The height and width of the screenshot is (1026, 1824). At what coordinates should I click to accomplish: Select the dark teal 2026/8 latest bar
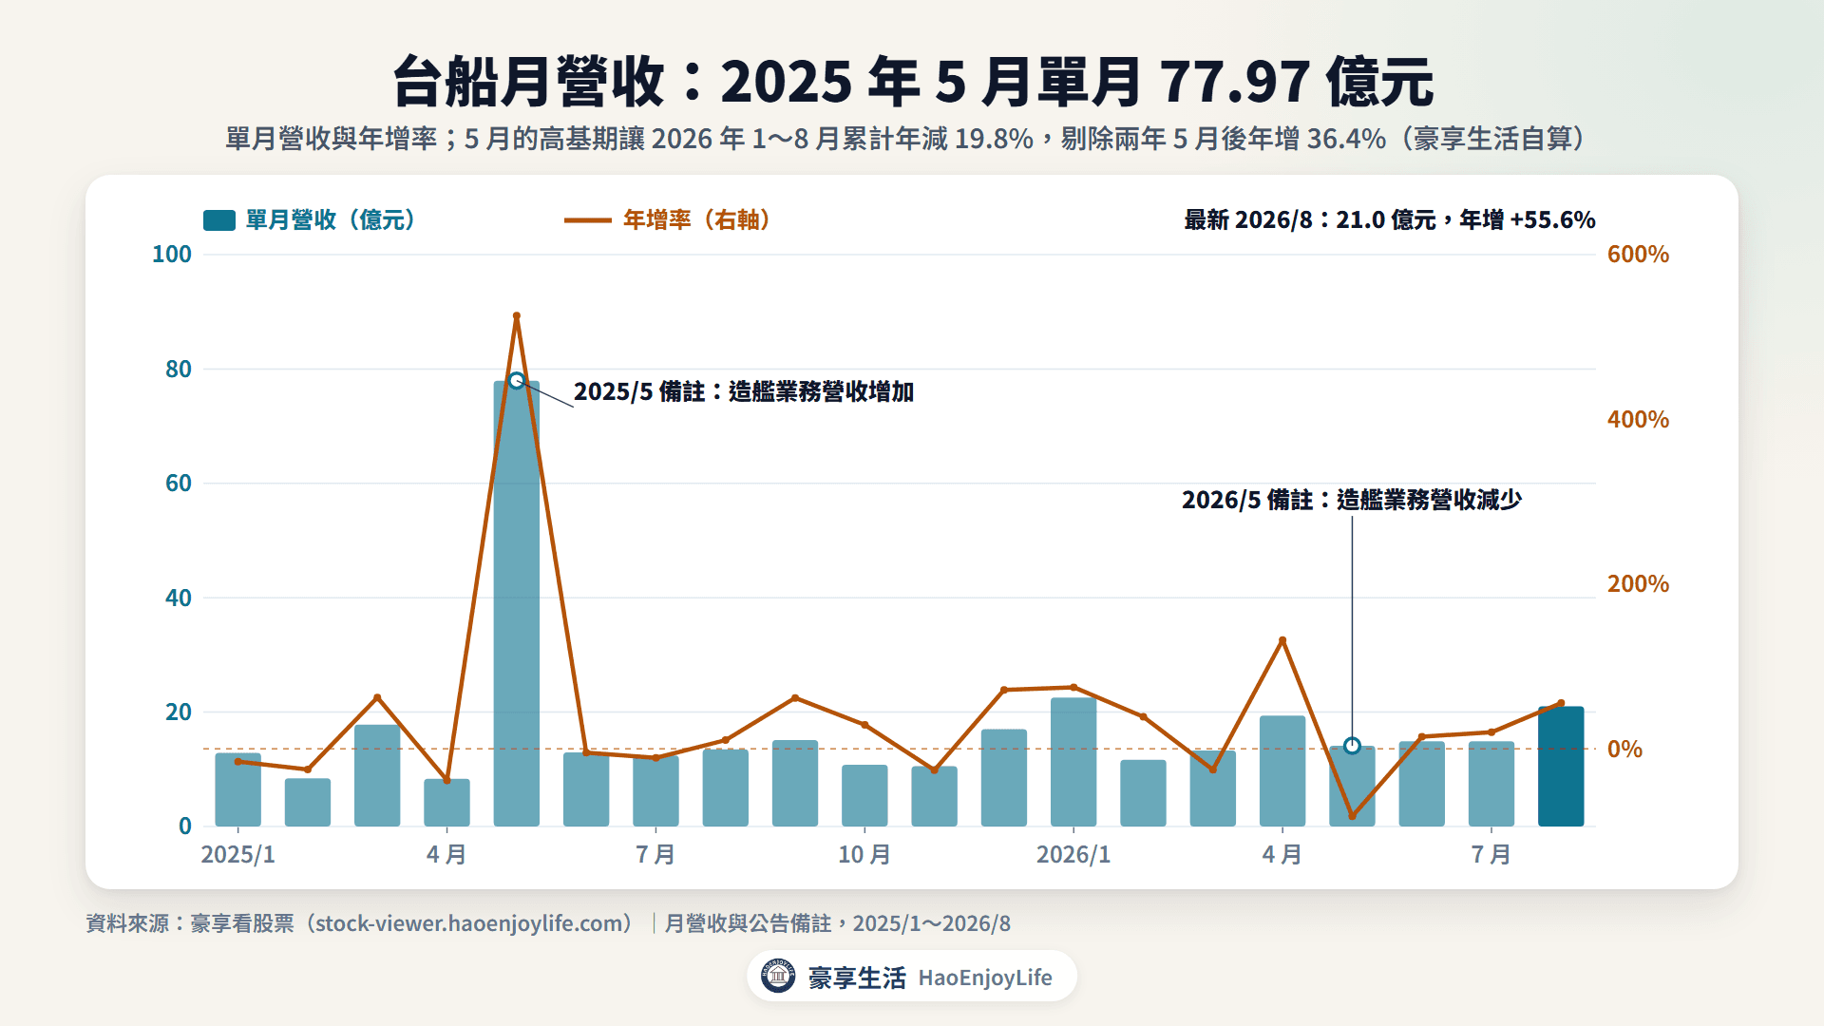(1561, 766)
